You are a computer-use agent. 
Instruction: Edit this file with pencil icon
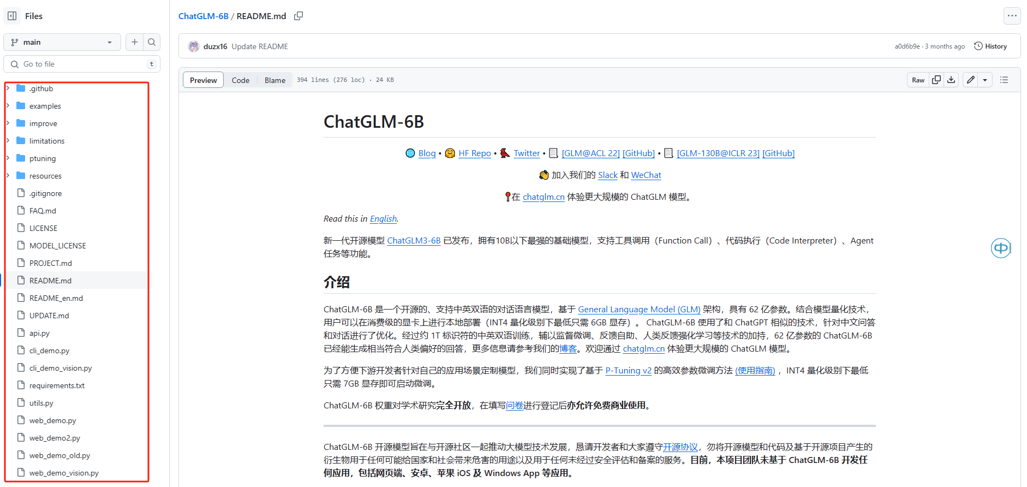click(970, 80)
